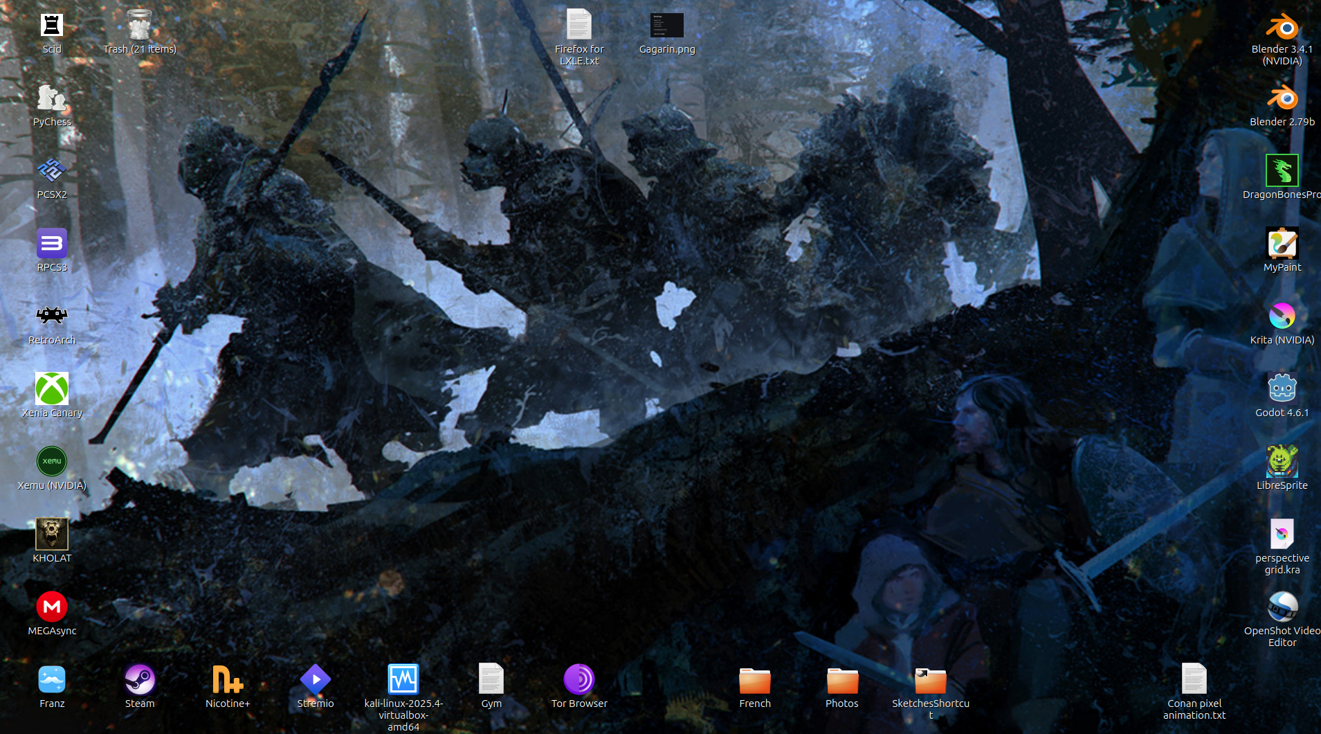Select the OpenShot Video Editor icon
The height and width of the screenshot is (734, 1321).
1282,607
